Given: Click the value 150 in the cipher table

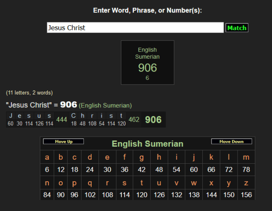Looking at the screenshot, I should click(229, 195).
